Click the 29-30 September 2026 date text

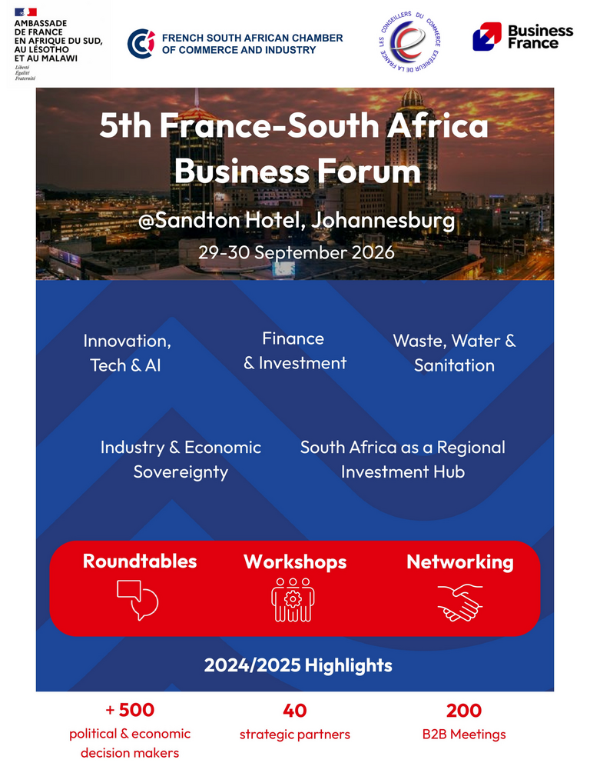296,252
